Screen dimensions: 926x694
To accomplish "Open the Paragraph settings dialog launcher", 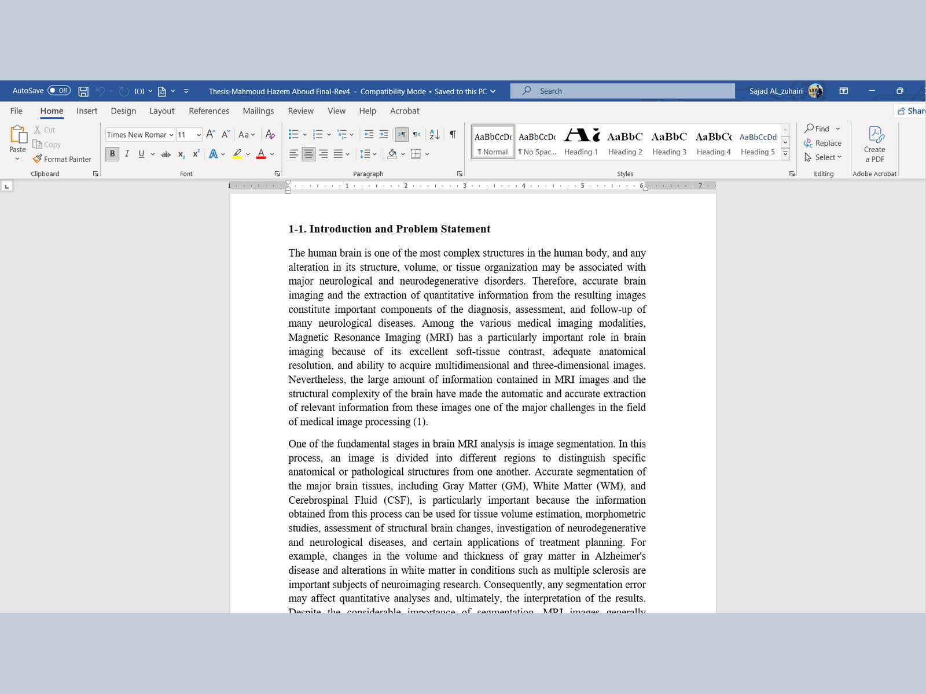I will [x=460, y=173].
